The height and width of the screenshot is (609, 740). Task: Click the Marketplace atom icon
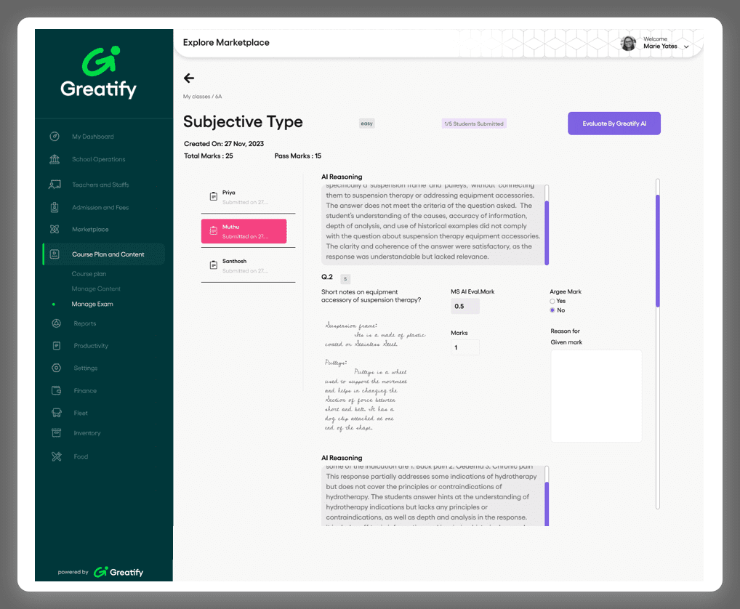click(x=55, y=230)
